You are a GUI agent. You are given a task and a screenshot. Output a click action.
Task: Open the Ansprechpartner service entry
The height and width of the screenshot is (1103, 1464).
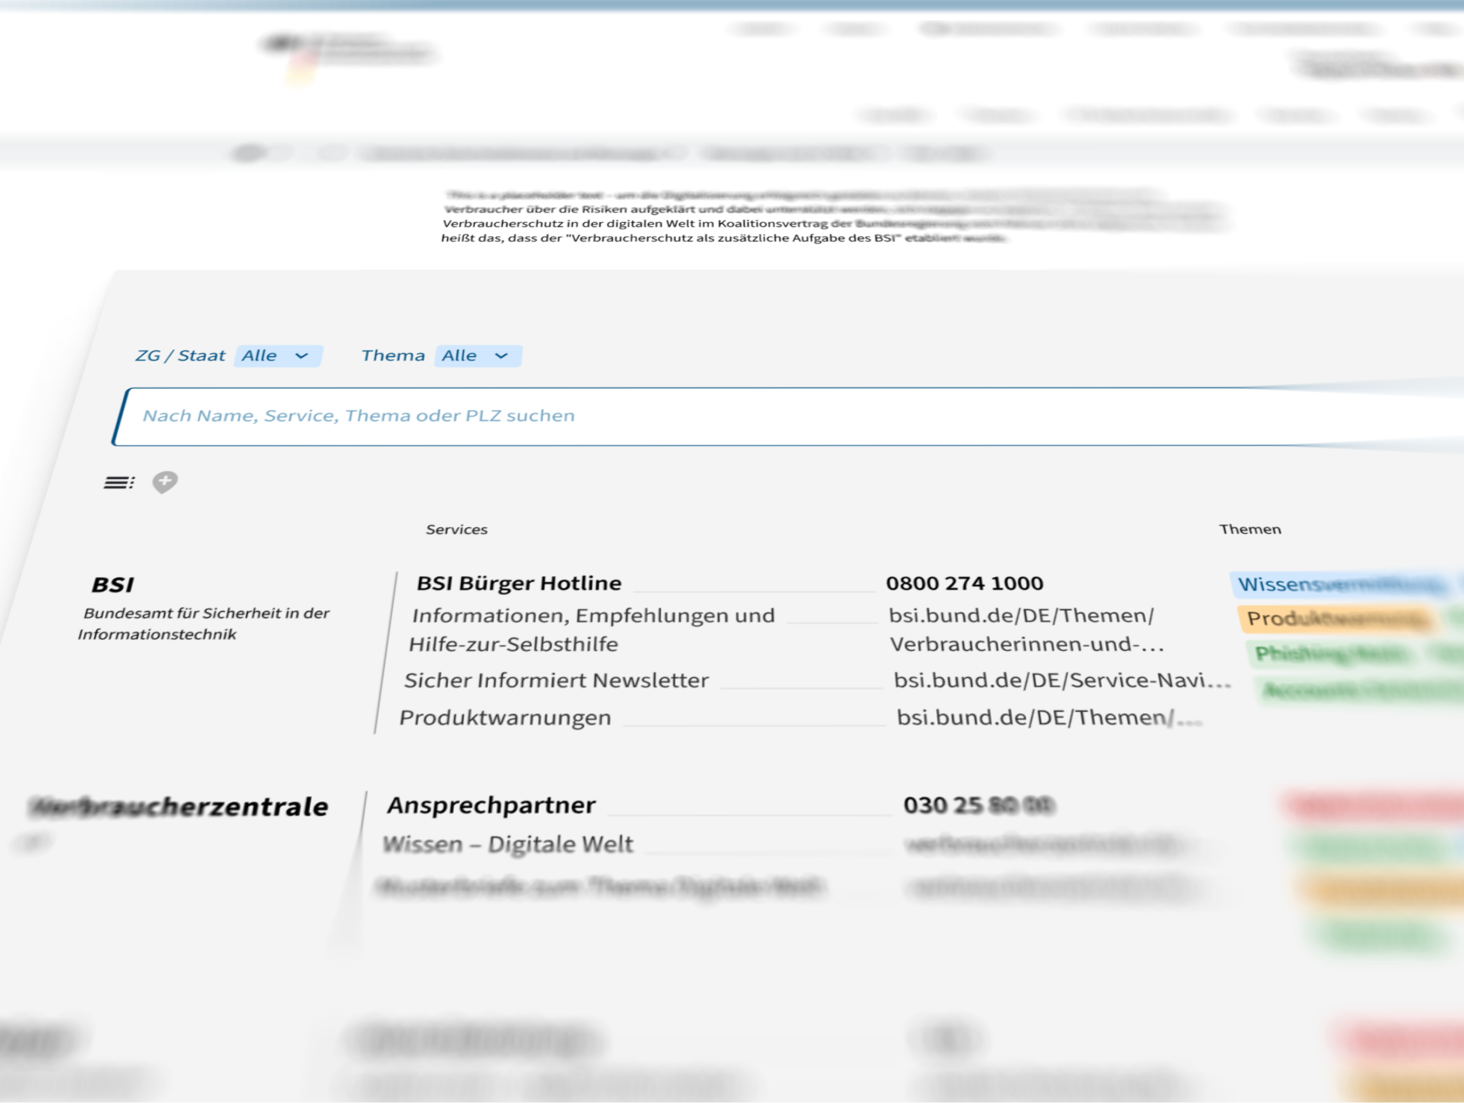coord(491,806)
